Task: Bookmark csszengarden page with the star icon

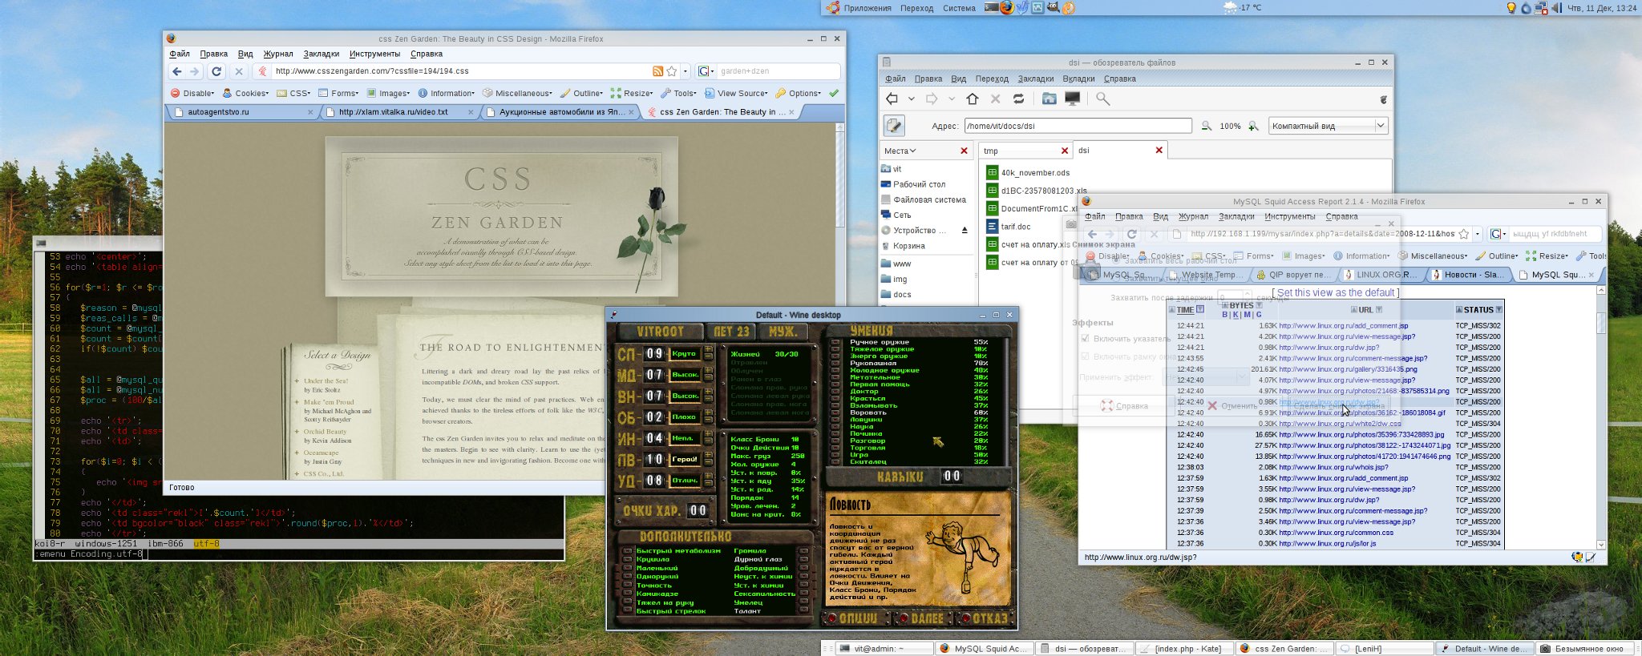Action: pos(672,71)
